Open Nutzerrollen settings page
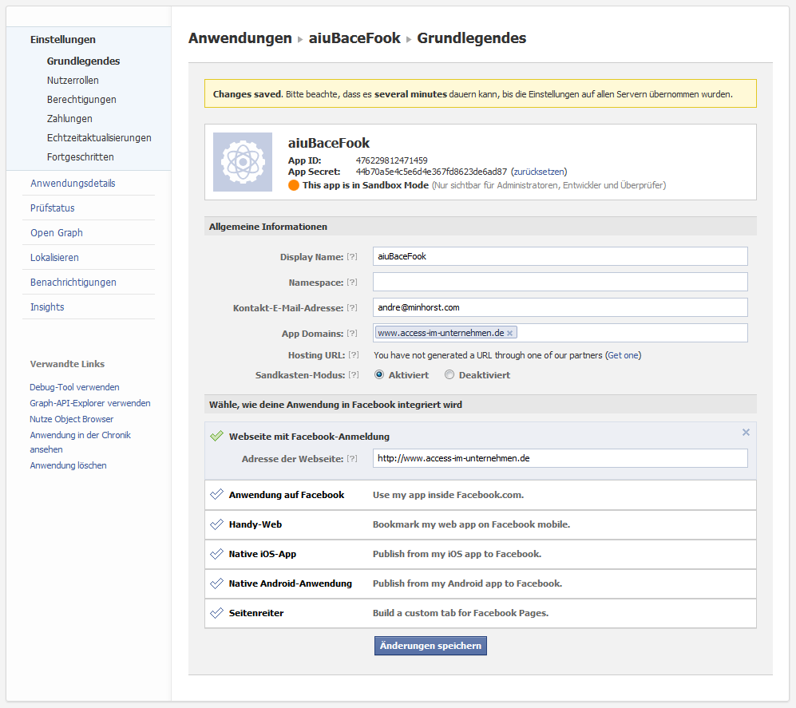This screenshot has height=708, width=796. [x=73, y=80]
